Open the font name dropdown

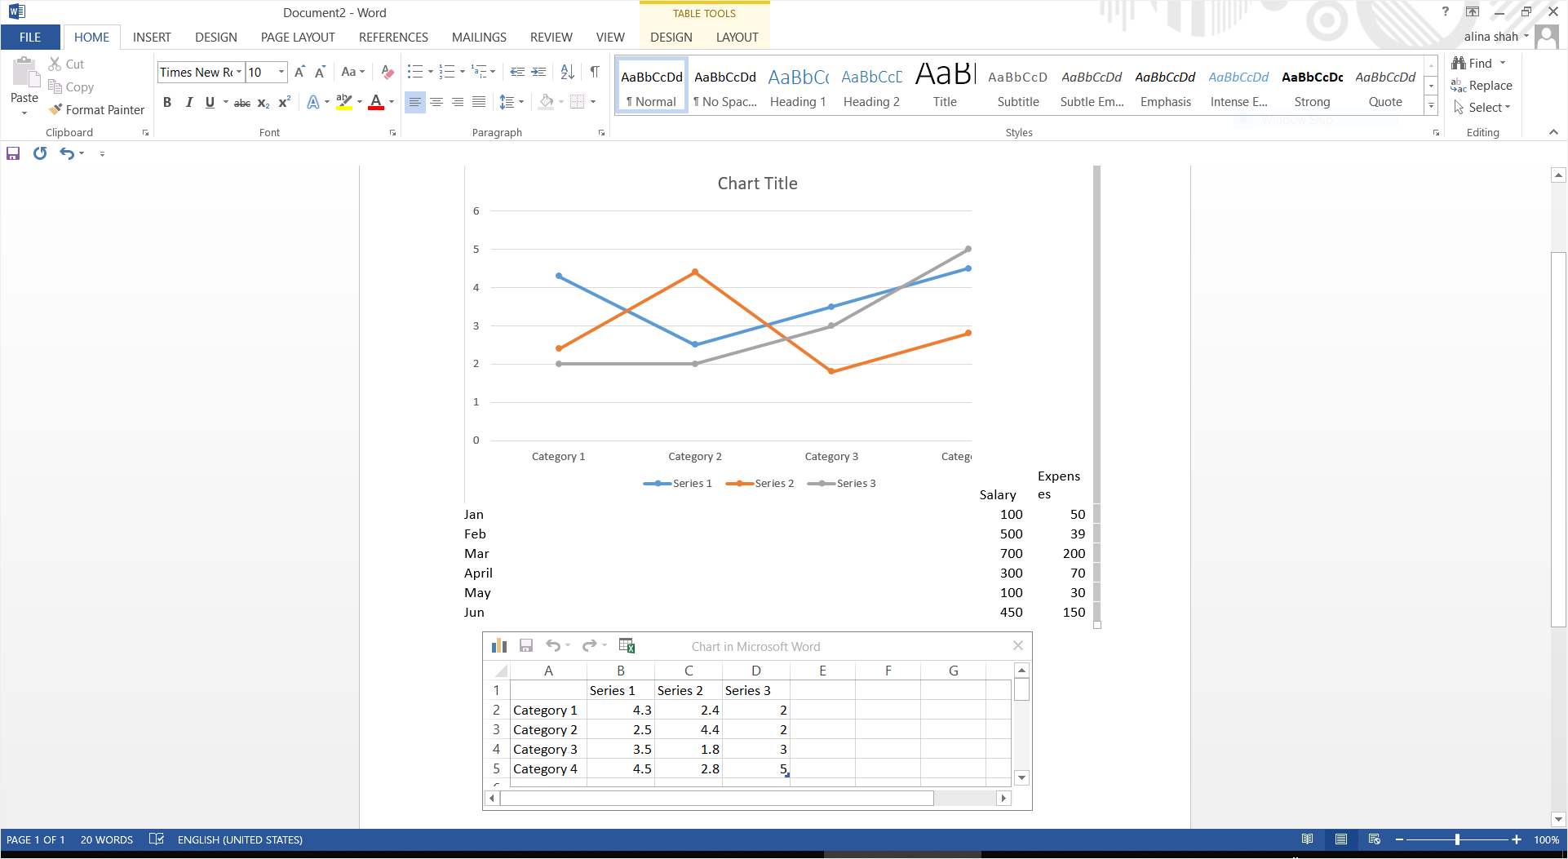pyautogui.click(x=239, y=72)
